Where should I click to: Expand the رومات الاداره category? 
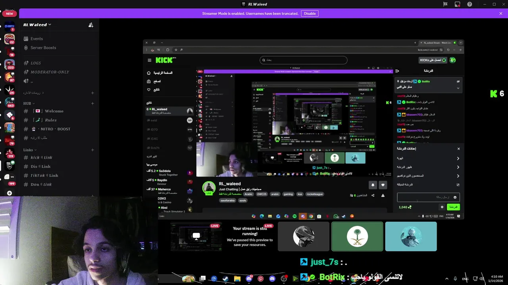34,93
